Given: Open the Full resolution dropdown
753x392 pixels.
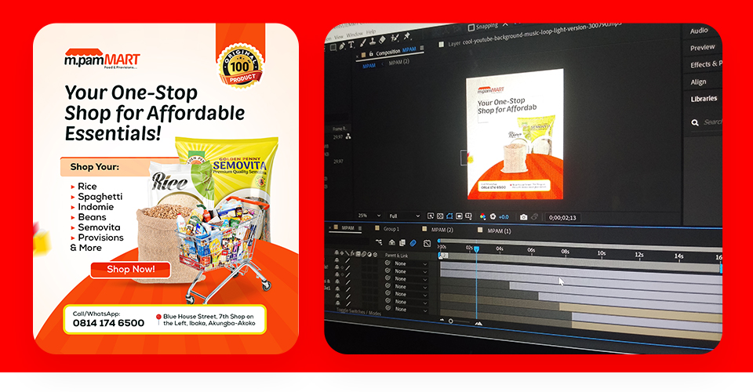Looking at the screenshot, I should coord(404,216).
